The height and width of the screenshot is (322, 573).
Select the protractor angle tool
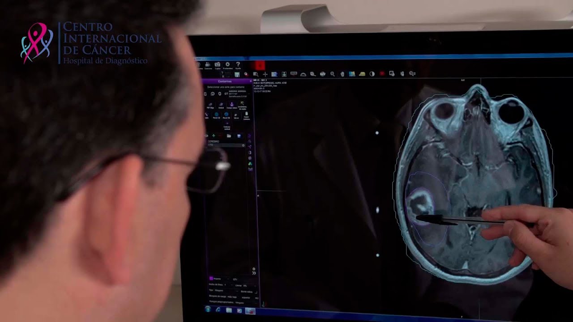(x=303, y=75)
